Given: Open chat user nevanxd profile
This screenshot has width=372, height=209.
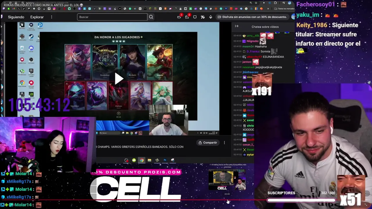Looking at the screenshot, I should (x=248, y=67).
